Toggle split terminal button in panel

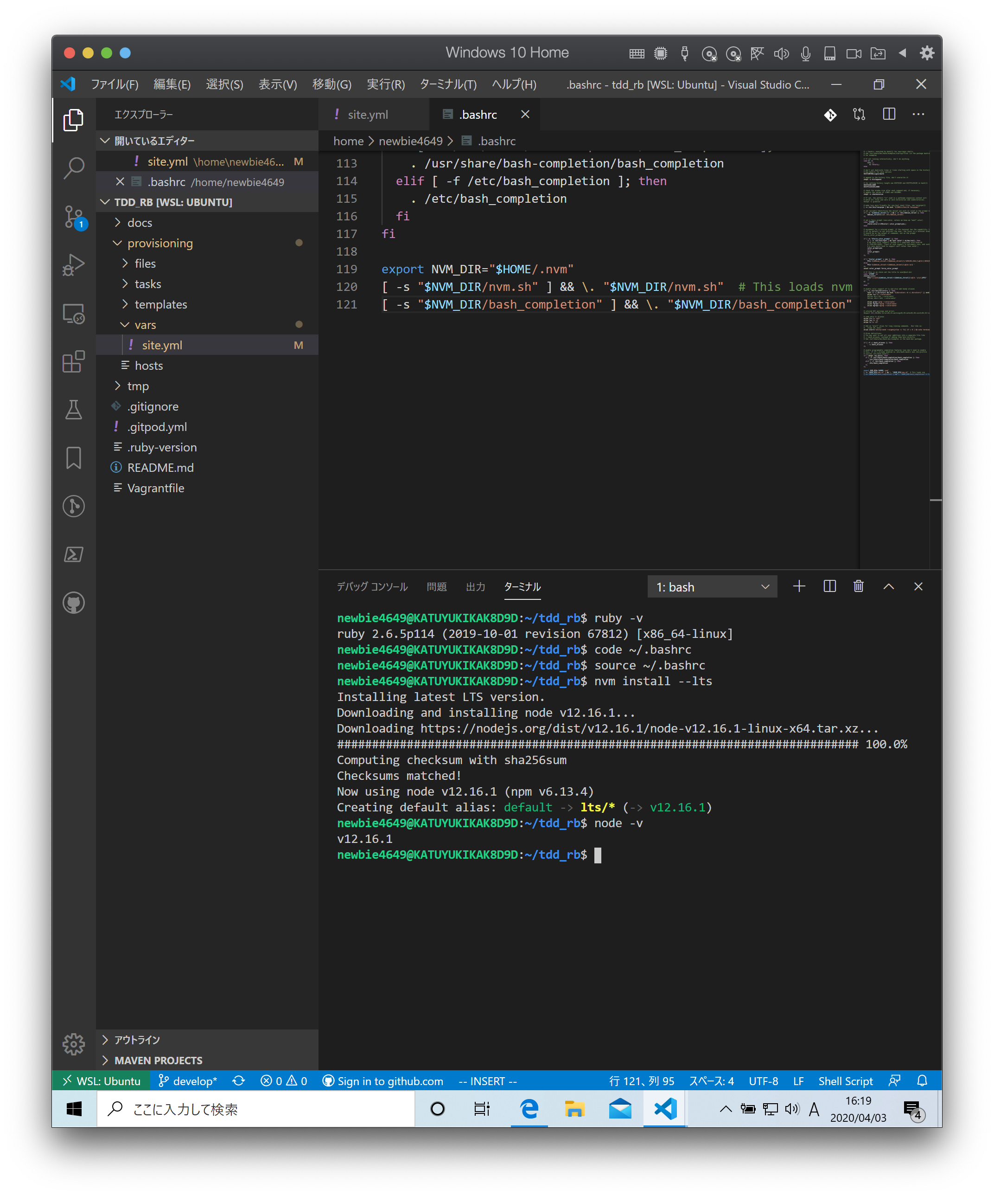tap(829, 586)
